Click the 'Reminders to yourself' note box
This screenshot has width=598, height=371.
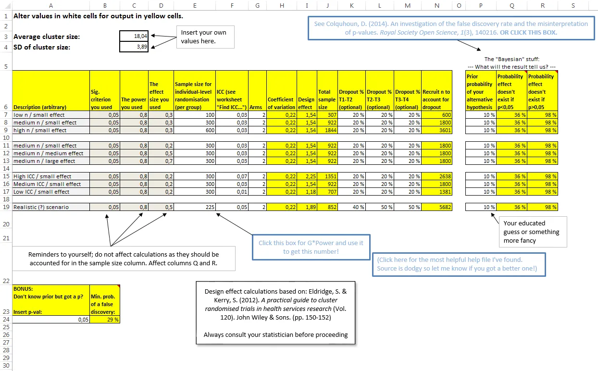pos(124,259)
